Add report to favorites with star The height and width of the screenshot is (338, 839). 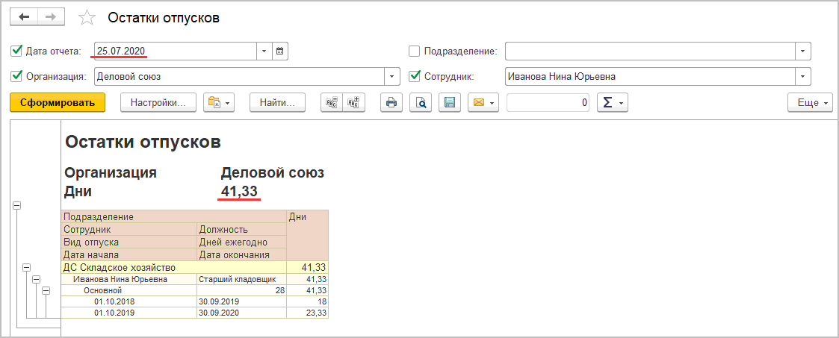(87, 18)
